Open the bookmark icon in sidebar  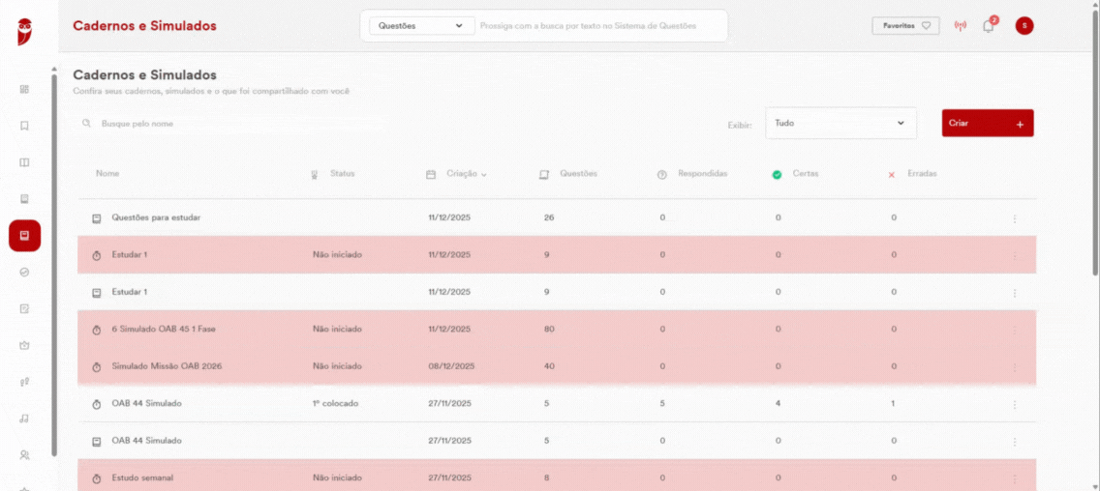coord(24,126)
